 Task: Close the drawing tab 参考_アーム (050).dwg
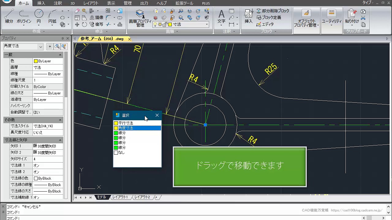click(130, 39)
